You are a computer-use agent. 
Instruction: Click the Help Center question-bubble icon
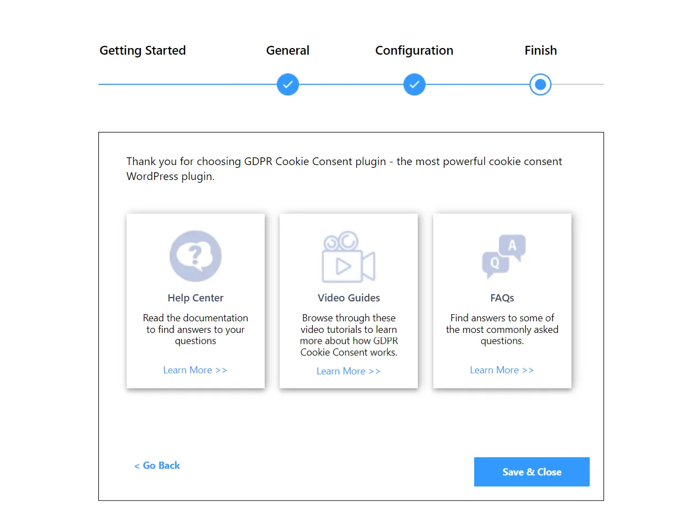(x=195, y=257)
